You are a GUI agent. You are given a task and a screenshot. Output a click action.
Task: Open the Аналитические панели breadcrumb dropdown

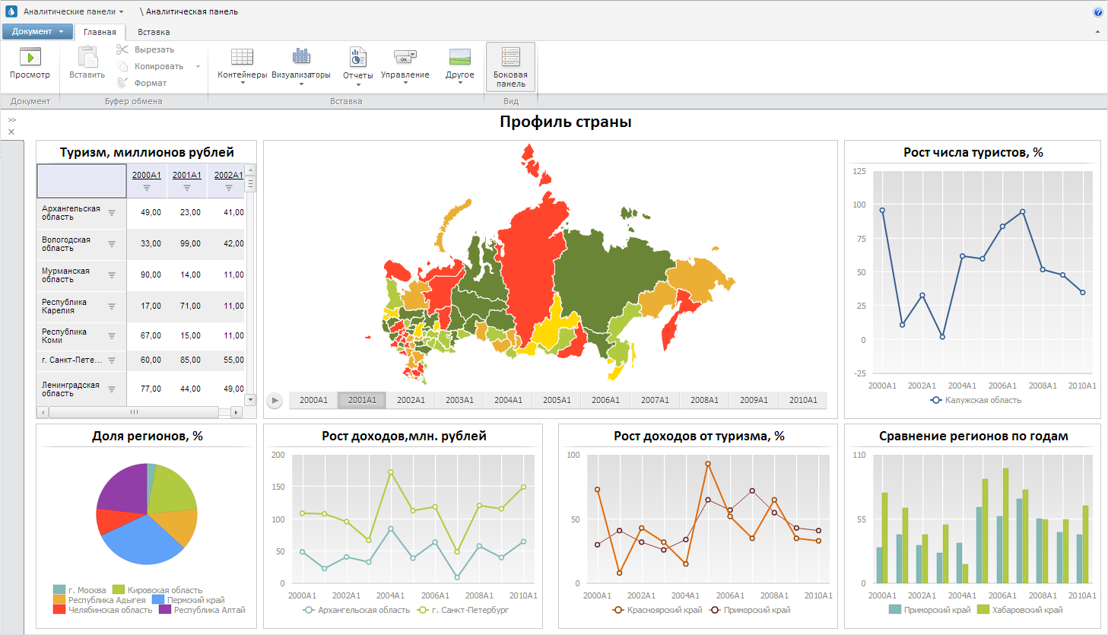[74, 11]
